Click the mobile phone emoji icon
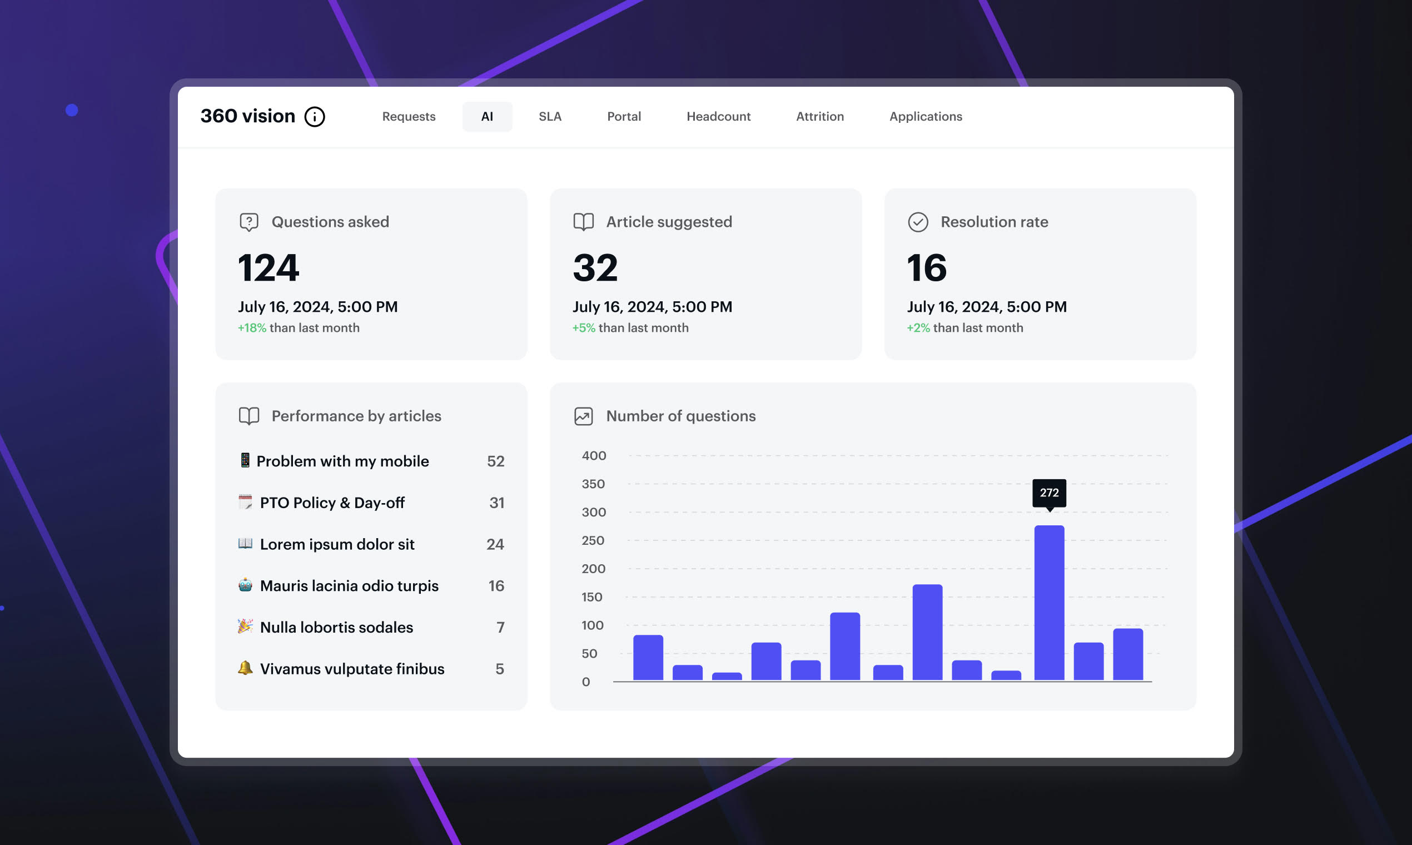1412x845 pixels. tap(245, 460)
